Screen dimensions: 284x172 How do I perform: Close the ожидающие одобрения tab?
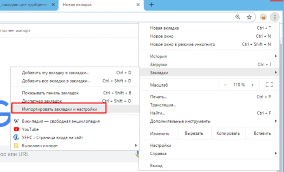point(53,5)
